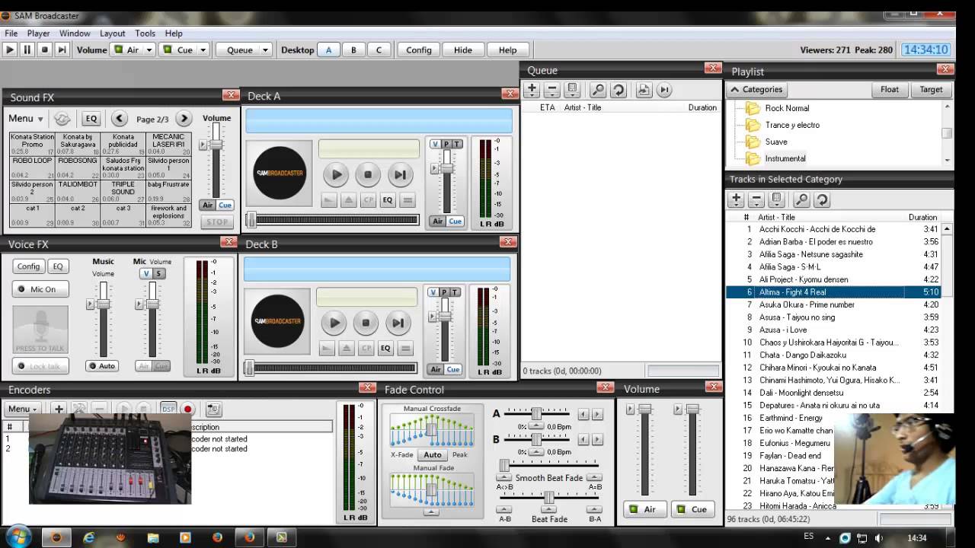Screen dimensions: 975x548
Task: Toggle Auto under Music volume in Voice FX
Action: coord(103,366)
